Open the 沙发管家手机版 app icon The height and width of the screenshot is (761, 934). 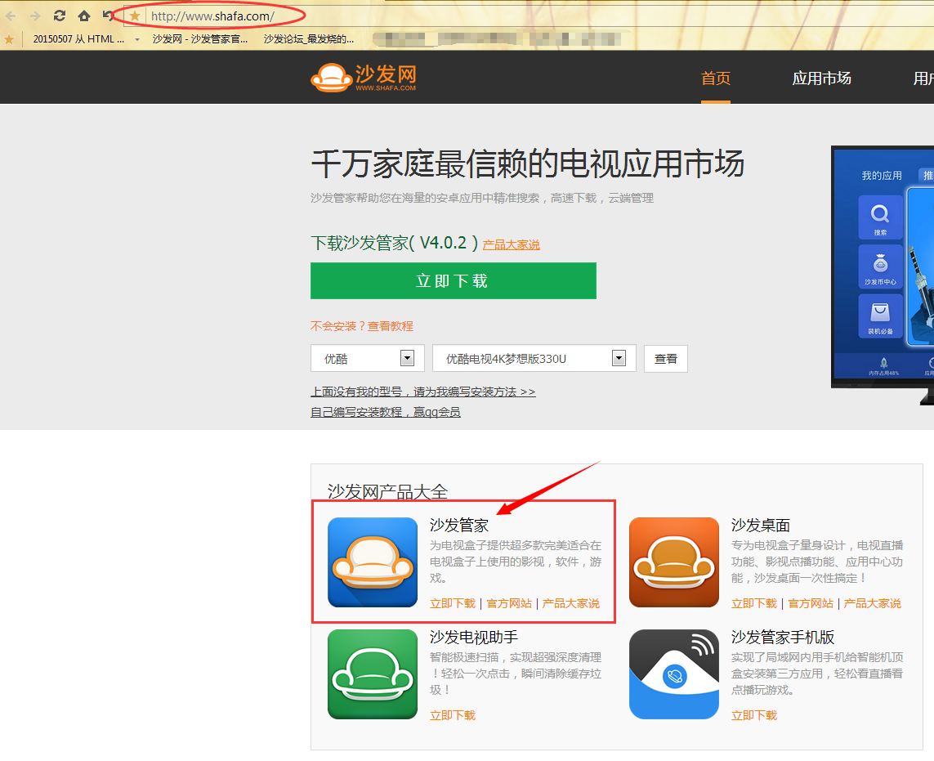[x=673, y=674]
